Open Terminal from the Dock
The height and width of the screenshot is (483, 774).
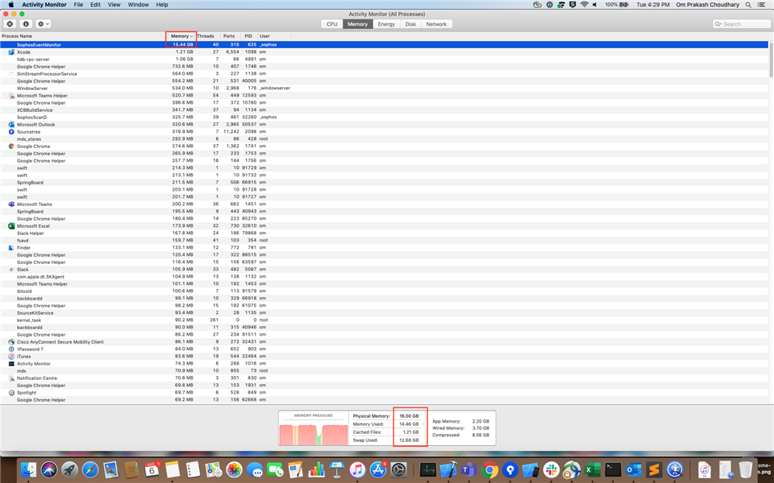pos(613,469)
